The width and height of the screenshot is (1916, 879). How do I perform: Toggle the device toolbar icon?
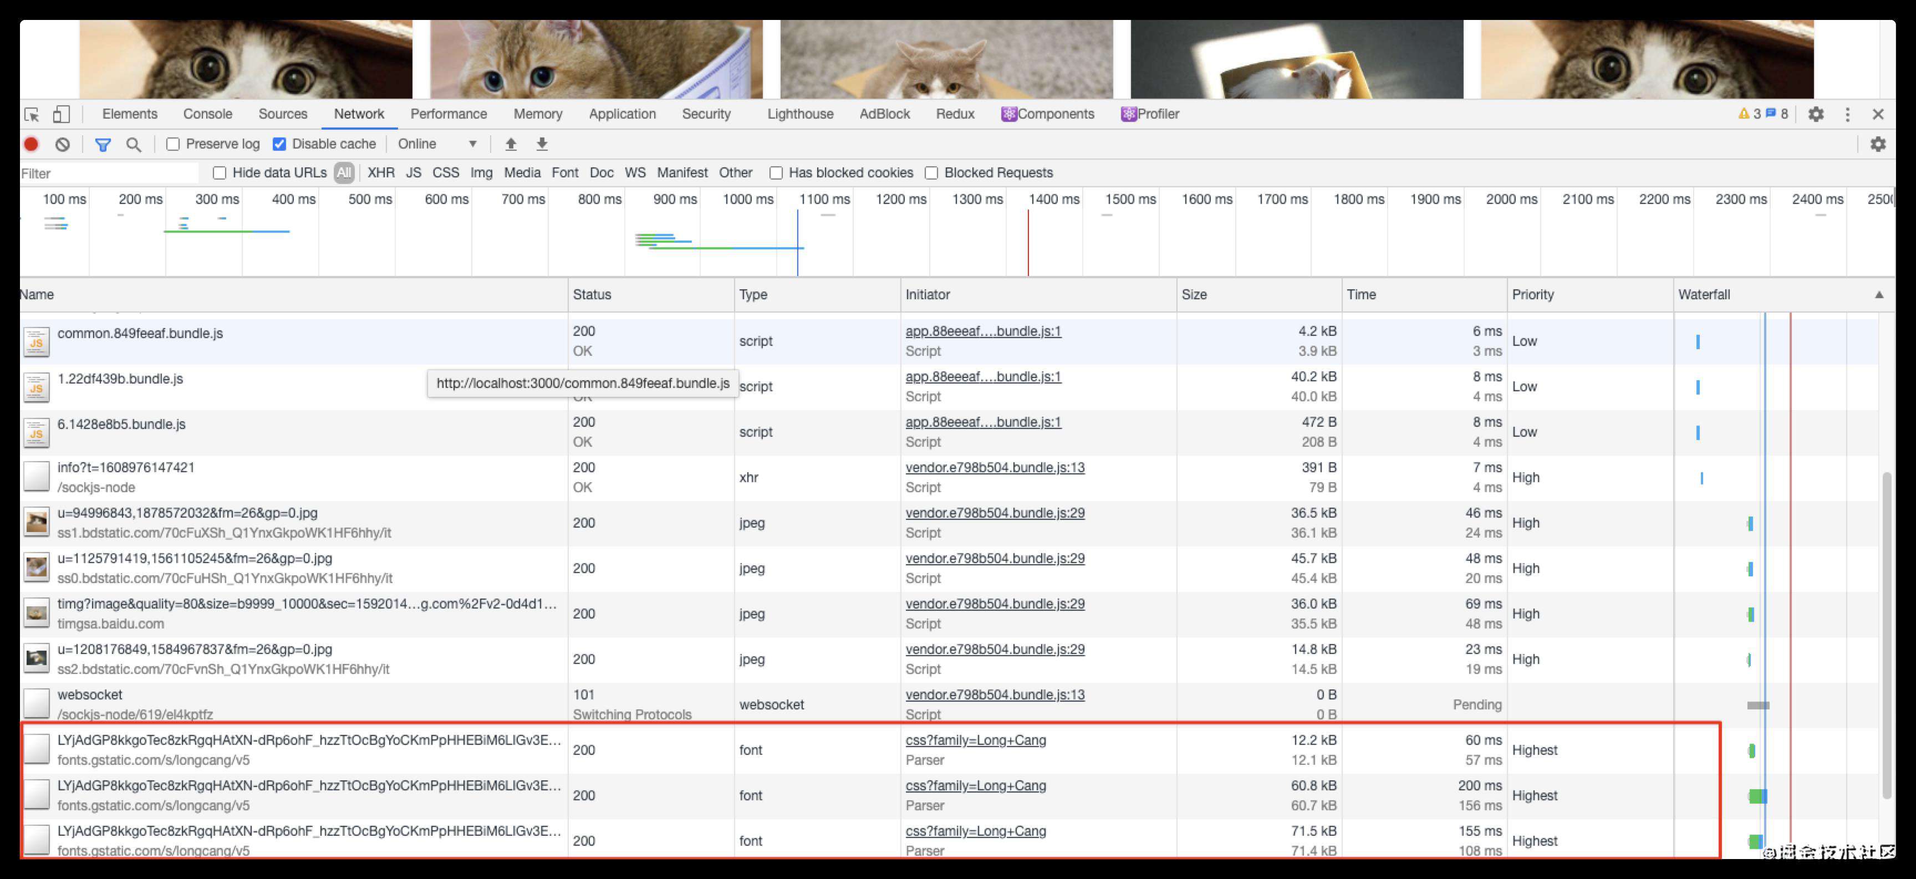[61, 115]
